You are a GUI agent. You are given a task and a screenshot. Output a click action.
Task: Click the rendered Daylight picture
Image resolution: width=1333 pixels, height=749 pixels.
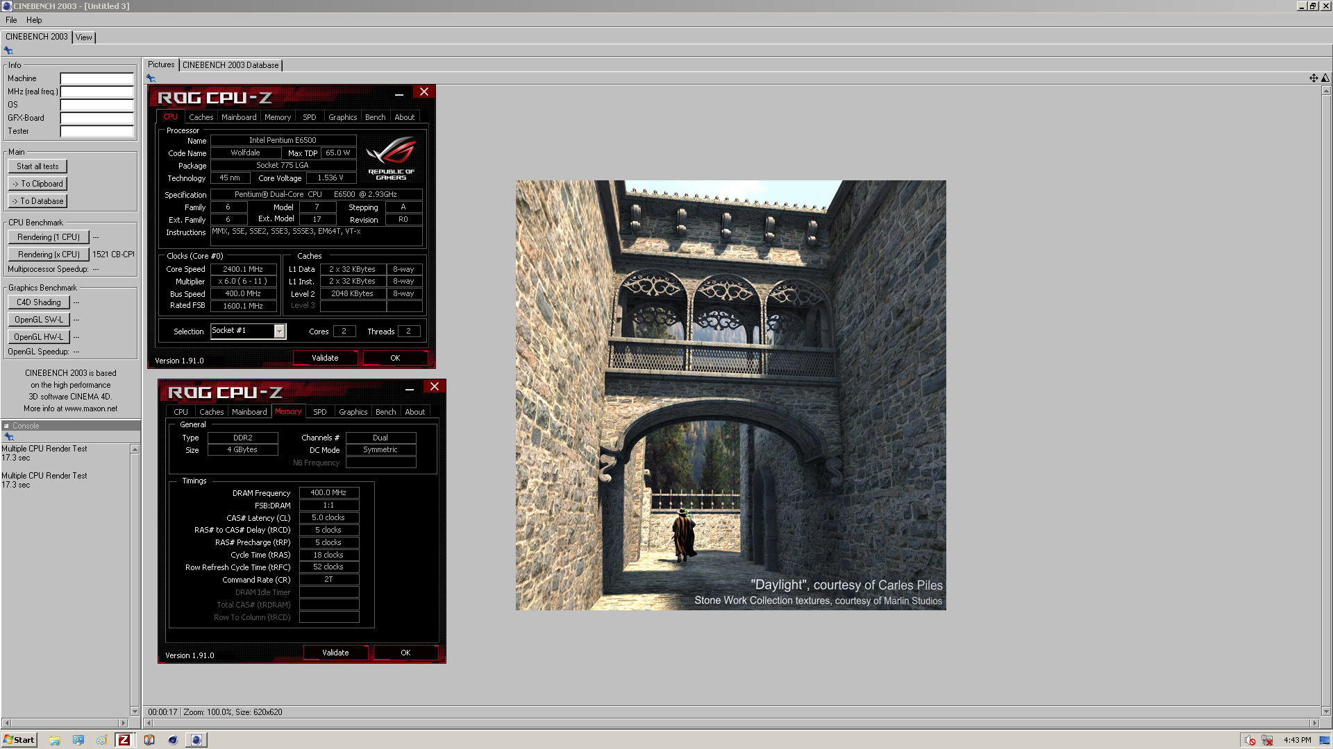(730, 395)
